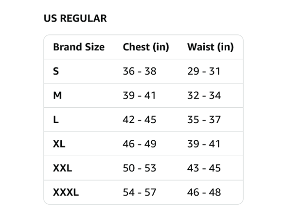Click waist value 35 - 37

coord(204,120)
